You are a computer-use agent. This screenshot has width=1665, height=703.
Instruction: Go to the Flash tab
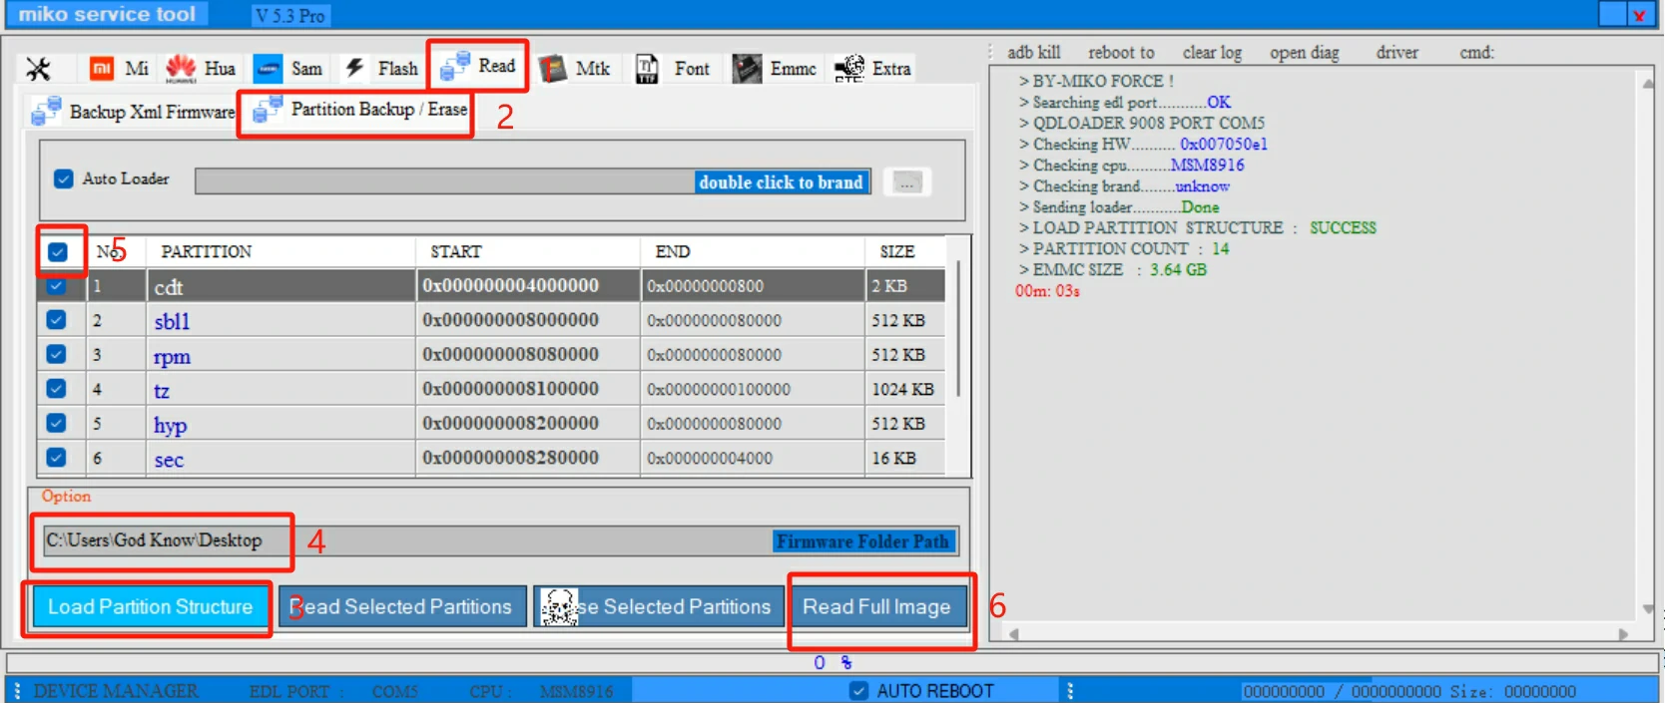pos(380,69)
